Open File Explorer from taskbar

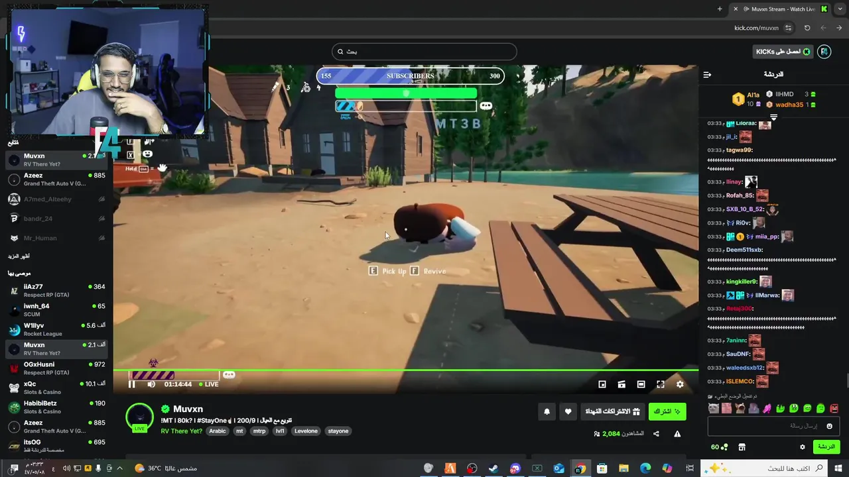point(623,468)
